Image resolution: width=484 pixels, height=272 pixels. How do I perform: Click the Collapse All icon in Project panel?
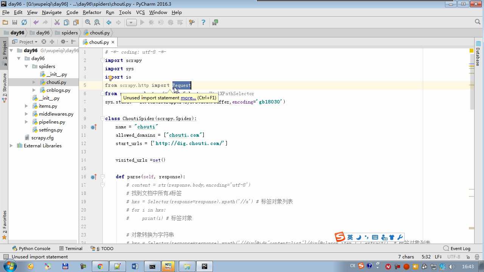(x=52, y=42)
